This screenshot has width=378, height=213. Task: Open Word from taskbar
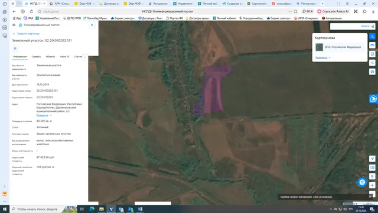click(140, 209)
